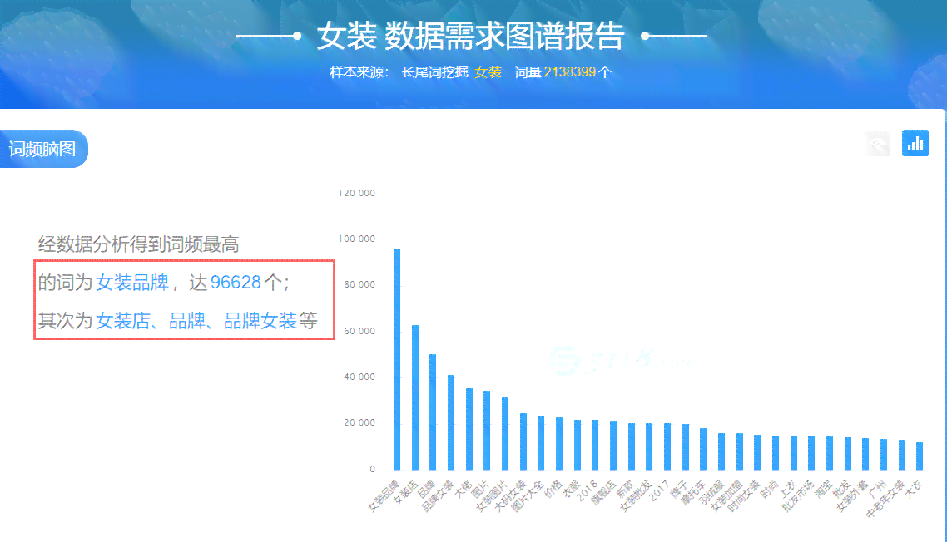This screenshot has width=947, height=542.
Task: Select the bar for 旗舰店
Action: [x=613, y=446]
